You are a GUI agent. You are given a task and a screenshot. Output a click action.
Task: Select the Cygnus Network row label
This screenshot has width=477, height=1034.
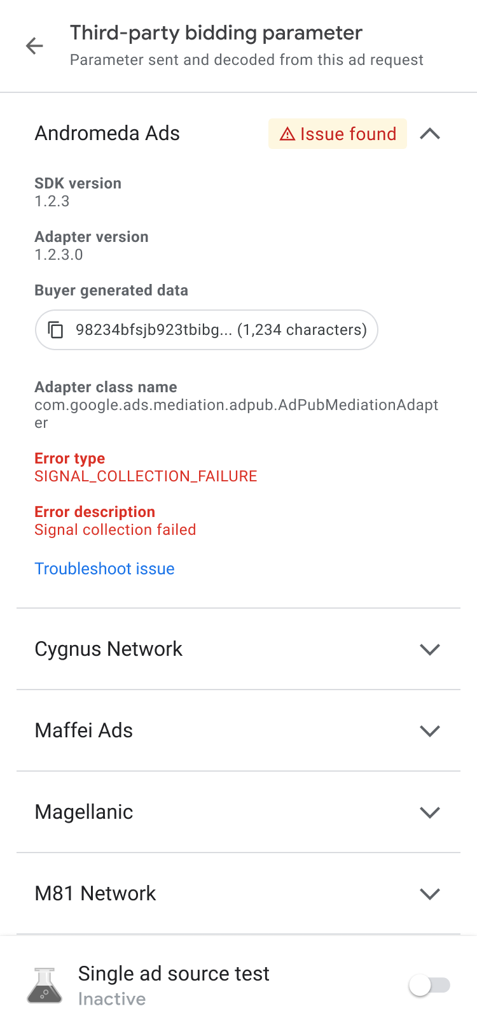[x=108, y=649]
